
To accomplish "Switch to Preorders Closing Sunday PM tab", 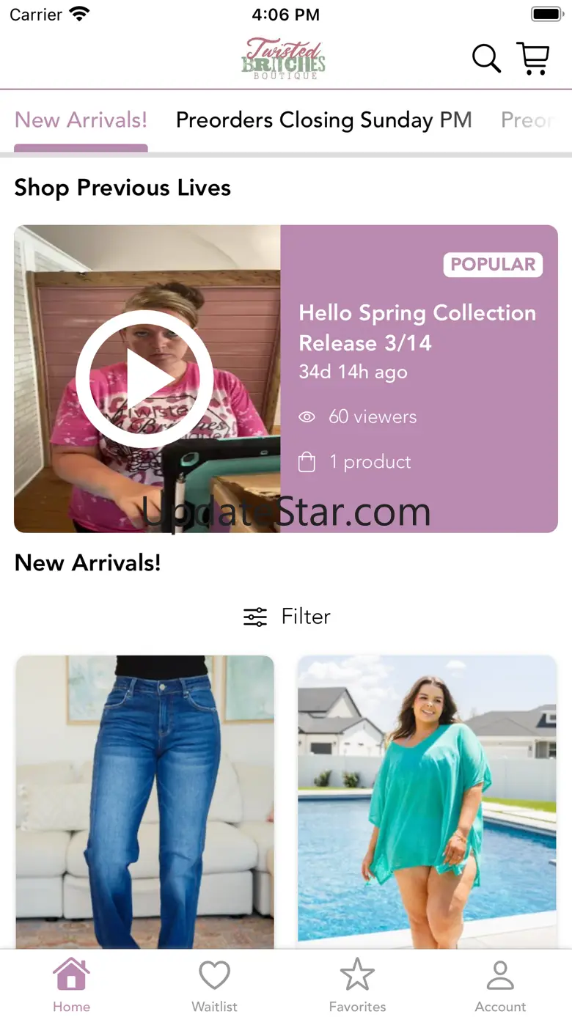I will pos(324,120).
